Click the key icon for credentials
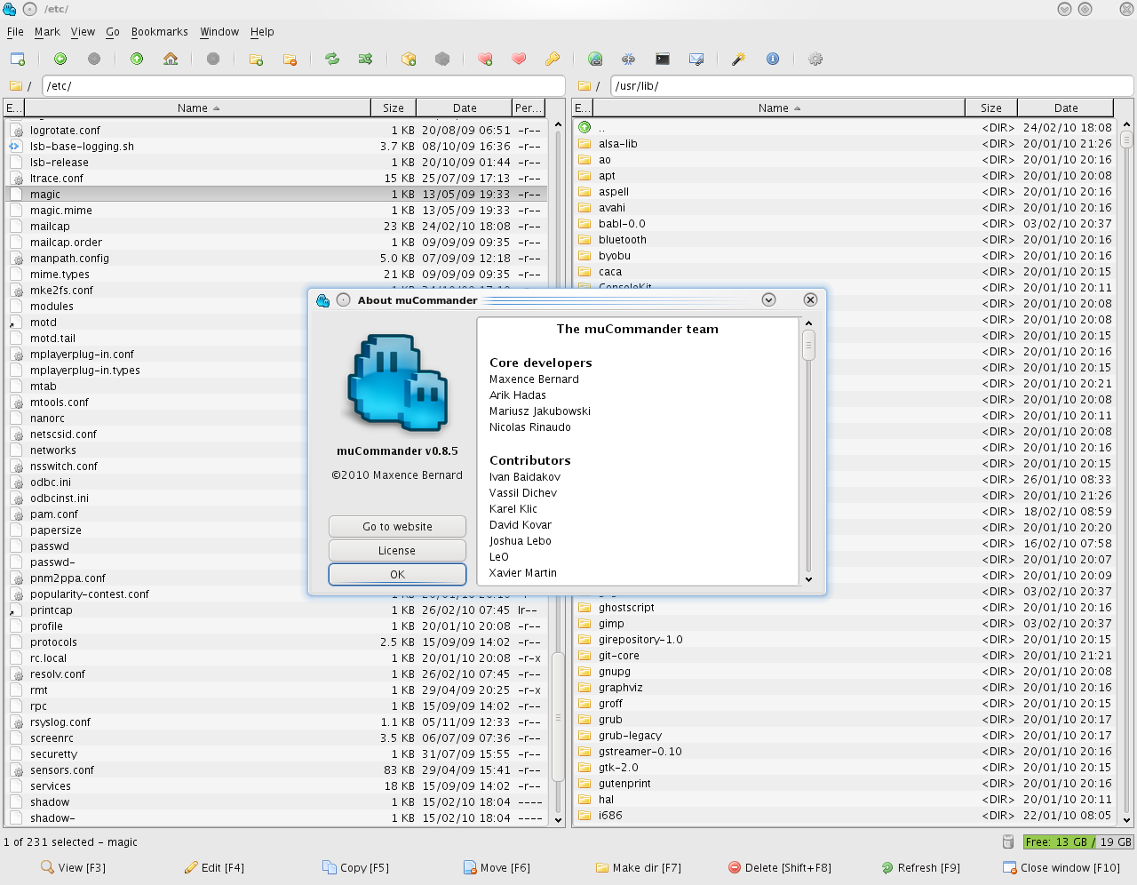This screenshot has width=1137, height=885. coord(553,59)
